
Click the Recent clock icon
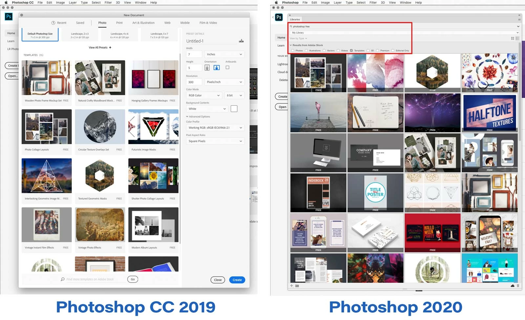(x=53, y=23)
